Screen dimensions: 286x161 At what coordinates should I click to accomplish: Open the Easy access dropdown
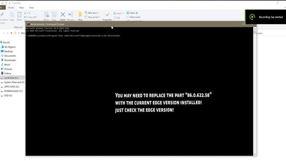[93, 17]
